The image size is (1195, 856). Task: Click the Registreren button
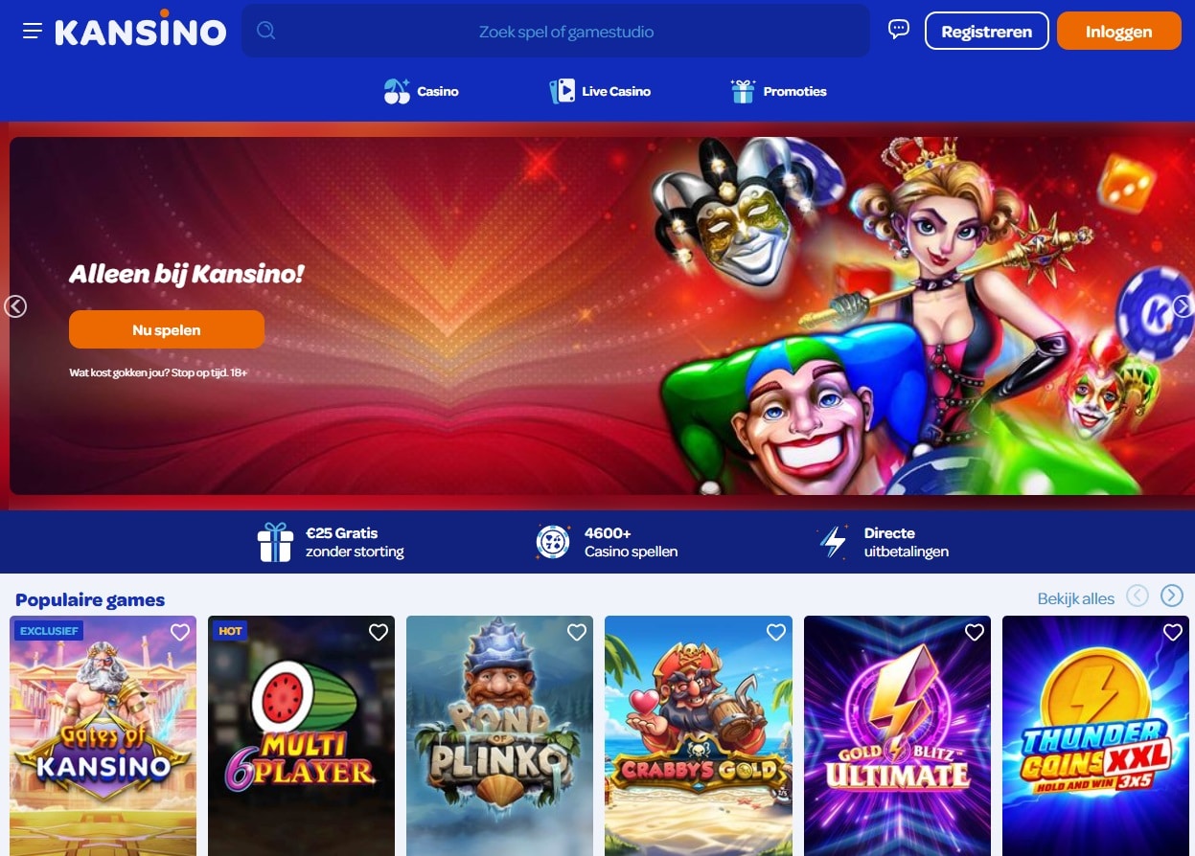(x=987, y=31)
